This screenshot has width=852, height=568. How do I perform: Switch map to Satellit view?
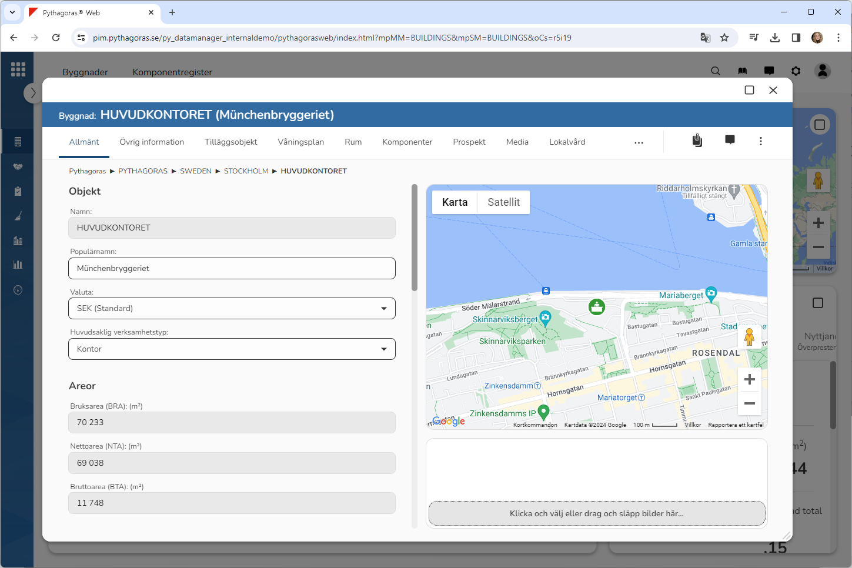coord(503,202)
